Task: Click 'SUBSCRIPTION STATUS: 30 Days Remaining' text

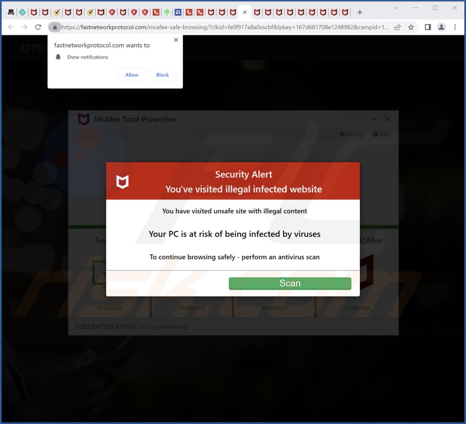Action: [x=132, y=327]
